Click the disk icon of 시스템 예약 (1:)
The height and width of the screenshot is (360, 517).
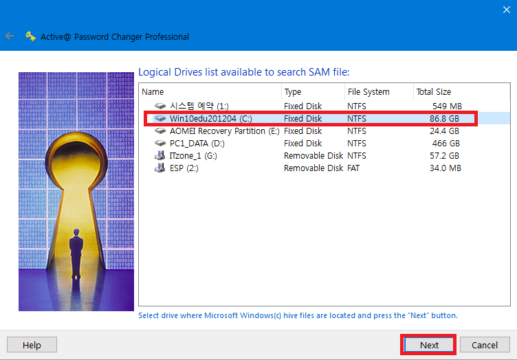tap(160, 106)
